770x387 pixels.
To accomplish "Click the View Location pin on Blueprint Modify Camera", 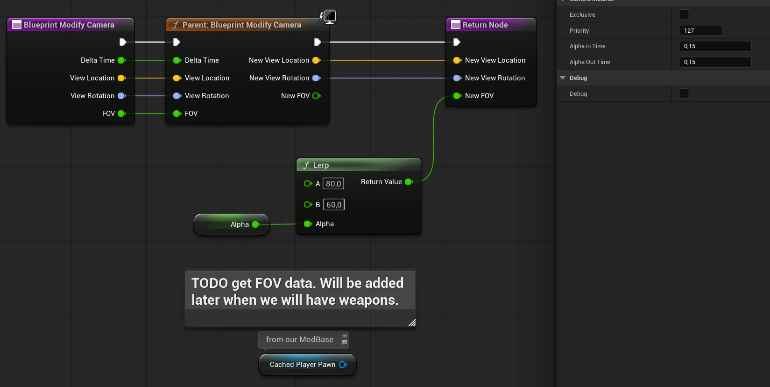I will (121, 78).
